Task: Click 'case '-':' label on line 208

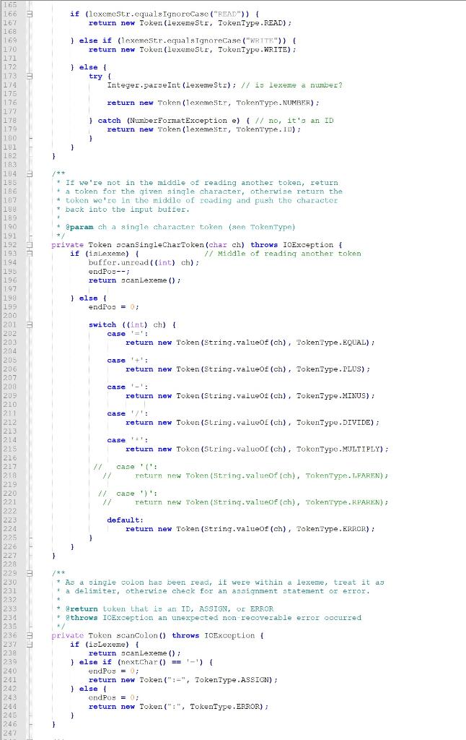Action: [x=127, y=387]
